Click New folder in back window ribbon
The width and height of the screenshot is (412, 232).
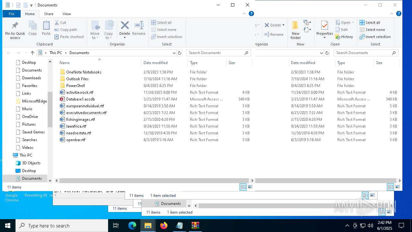tap(295, 31)
